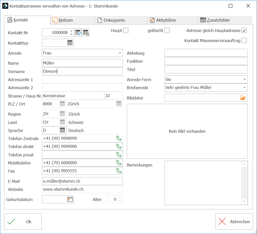Go to the Zusatzfelder tab

click(225, 20)
